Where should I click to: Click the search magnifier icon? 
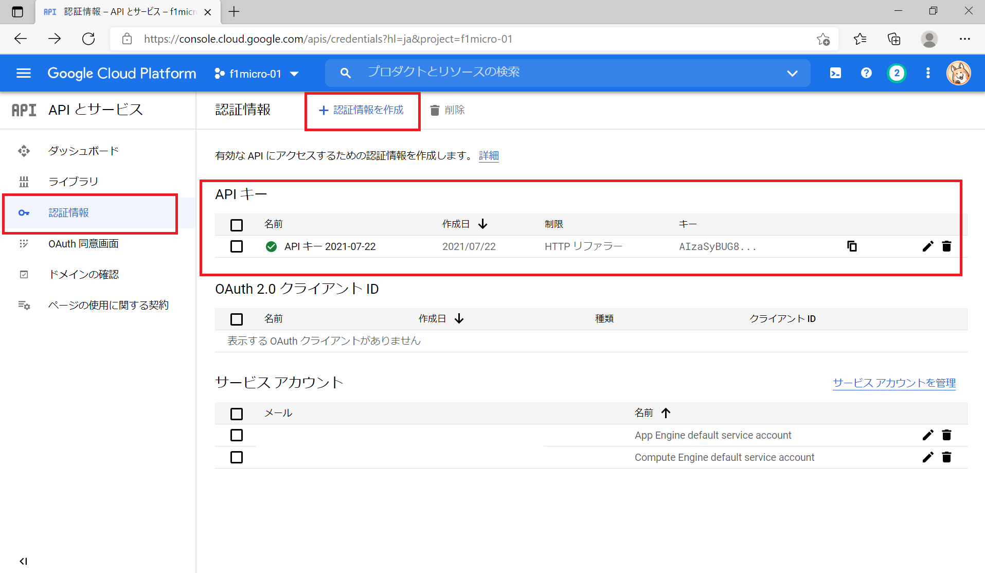346,73
